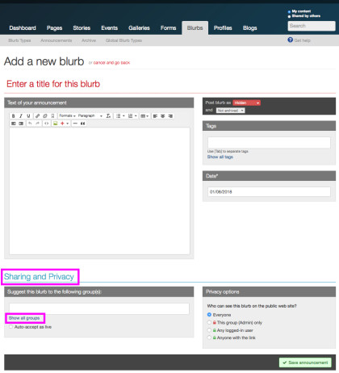The image size is (339, 373).
Task: Open the Events tab
Action: pos(110,28)
